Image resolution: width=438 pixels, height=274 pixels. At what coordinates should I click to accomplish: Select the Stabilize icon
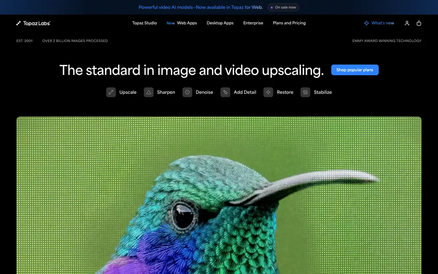click(306, 92)
